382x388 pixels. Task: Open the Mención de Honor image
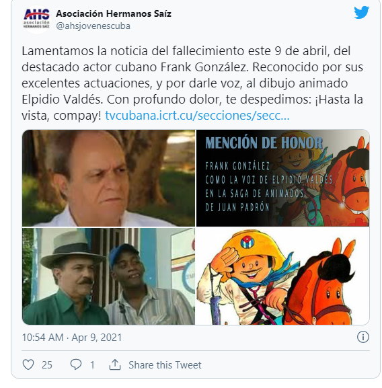tap(282, 178)
